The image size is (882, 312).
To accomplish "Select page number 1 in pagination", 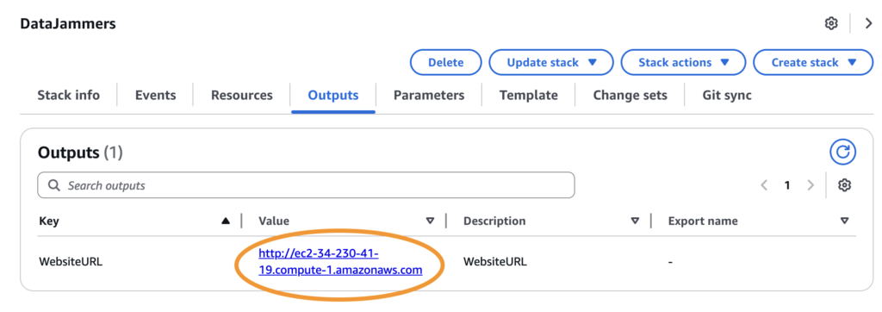I will (787, 184).
